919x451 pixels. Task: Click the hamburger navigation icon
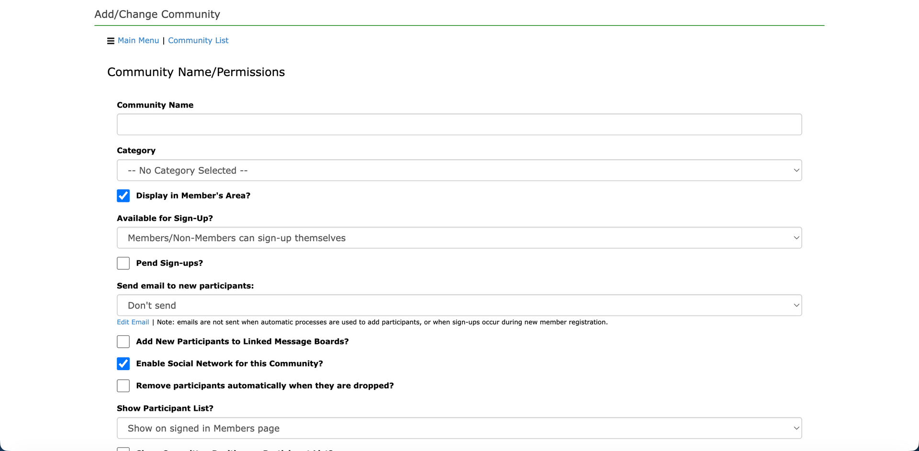pos(110,41)
